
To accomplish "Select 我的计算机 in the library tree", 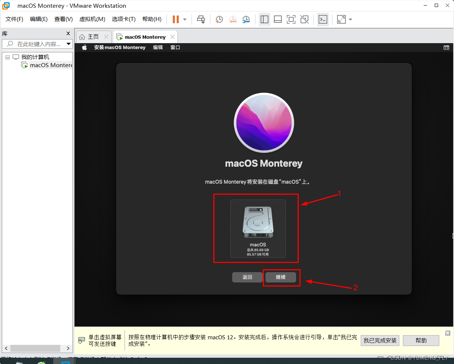I will pos(35,57).
